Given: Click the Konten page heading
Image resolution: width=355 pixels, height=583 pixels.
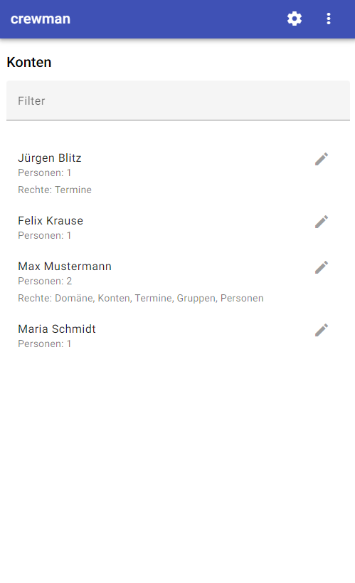Looking at the screenshot, I should [x=29, y=62].
